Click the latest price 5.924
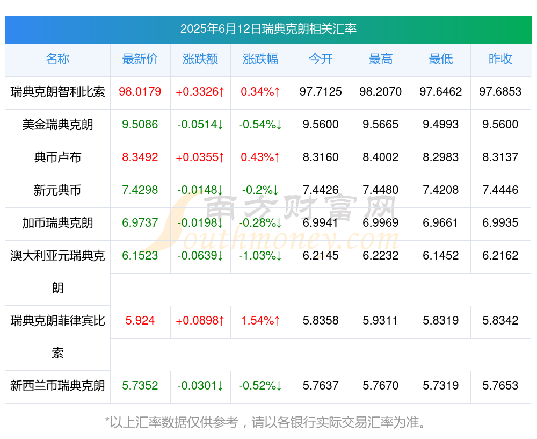This screenshot has height=439, width=537. (x=140, y=321)
